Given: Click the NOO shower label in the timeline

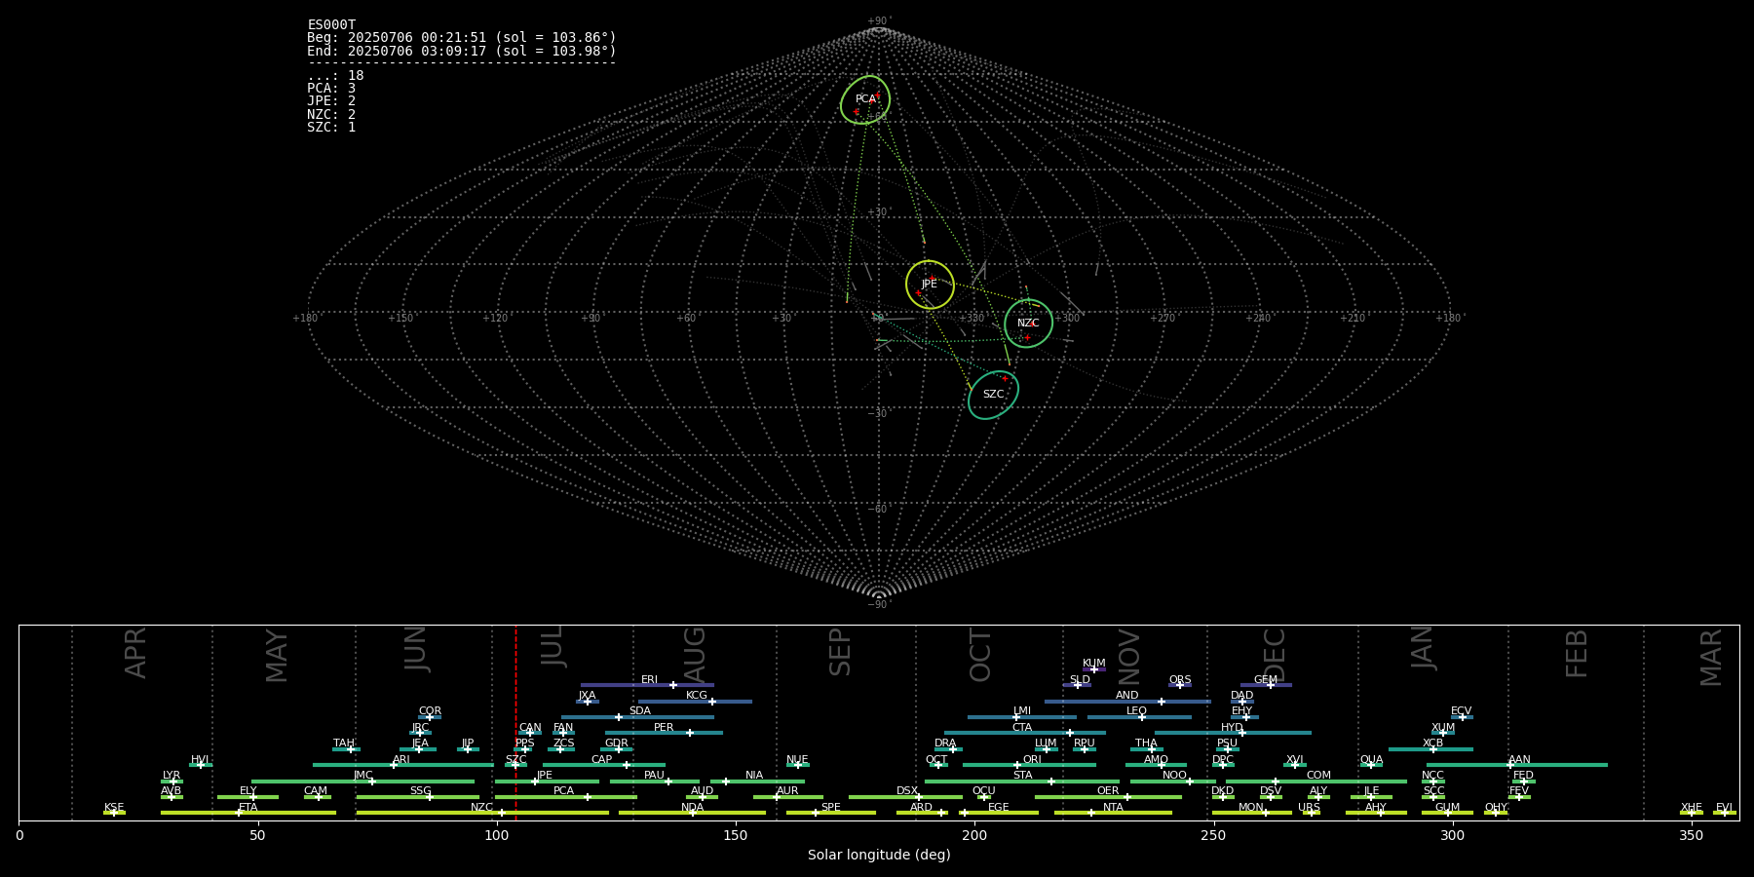Looking at the screenshot, I should click(x=1174, y=775).
